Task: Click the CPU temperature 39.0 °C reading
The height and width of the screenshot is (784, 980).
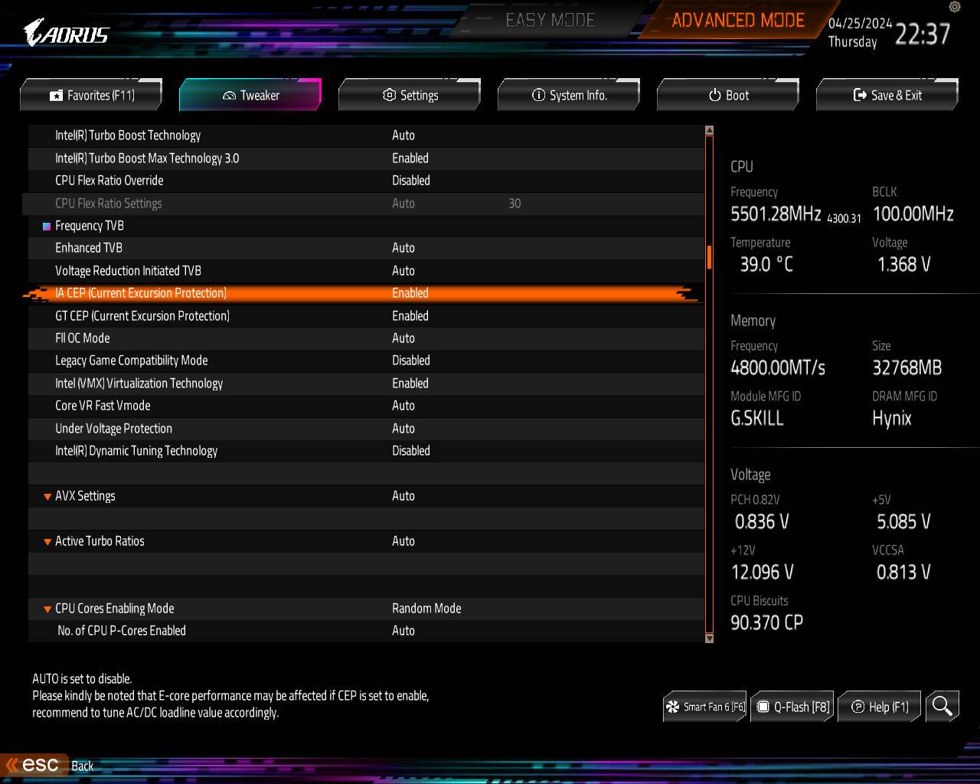Action: [x=766, y=264]
